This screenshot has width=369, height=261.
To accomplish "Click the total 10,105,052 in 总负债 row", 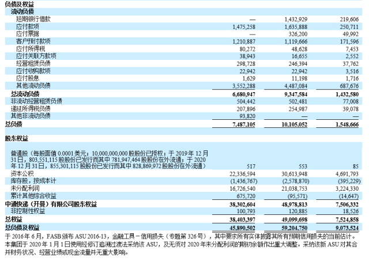I will coord(295,124).
